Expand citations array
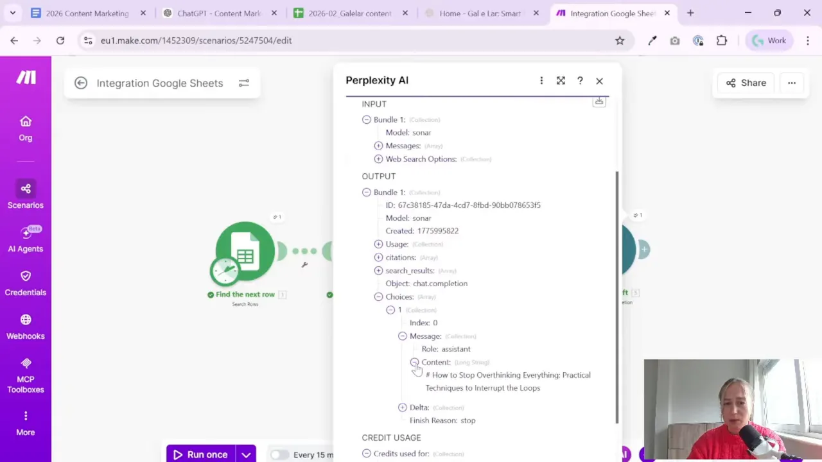Screen dimensions: 822x462 coord(378,257)
